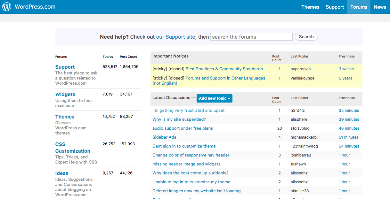Click the '39 minutes' freshness link

coord(349,119)
